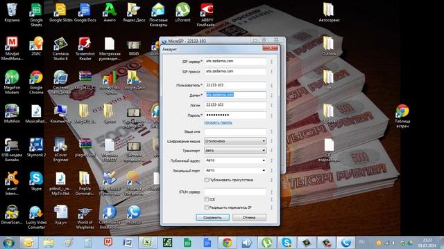Click the SIP прокси input field

235,71
